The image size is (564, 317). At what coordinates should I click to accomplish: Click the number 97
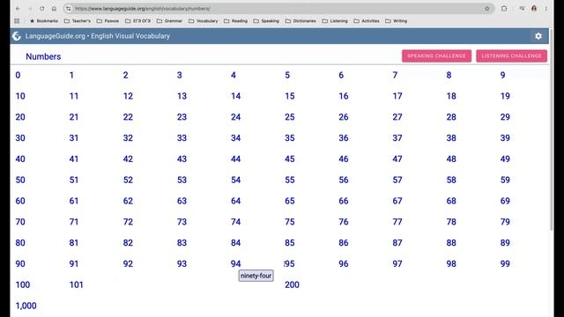(397, 264)
